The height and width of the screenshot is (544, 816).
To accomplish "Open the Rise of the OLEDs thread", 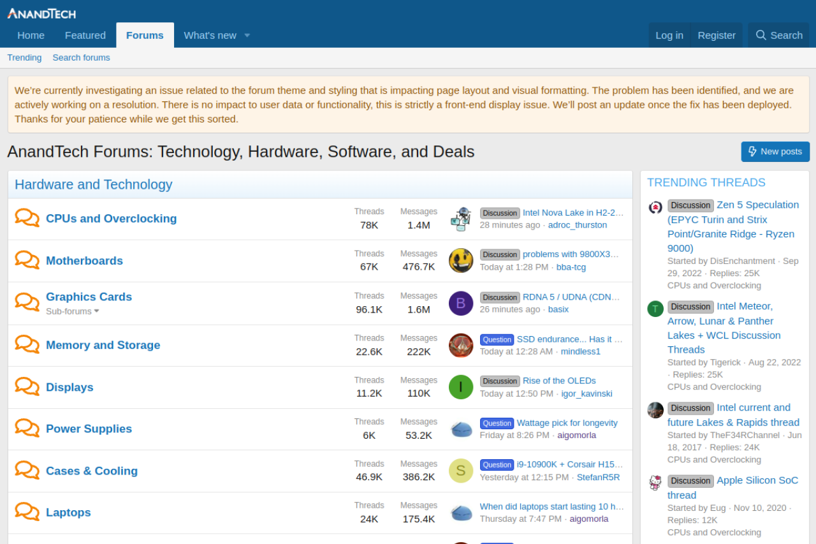I will coord(559,381).
